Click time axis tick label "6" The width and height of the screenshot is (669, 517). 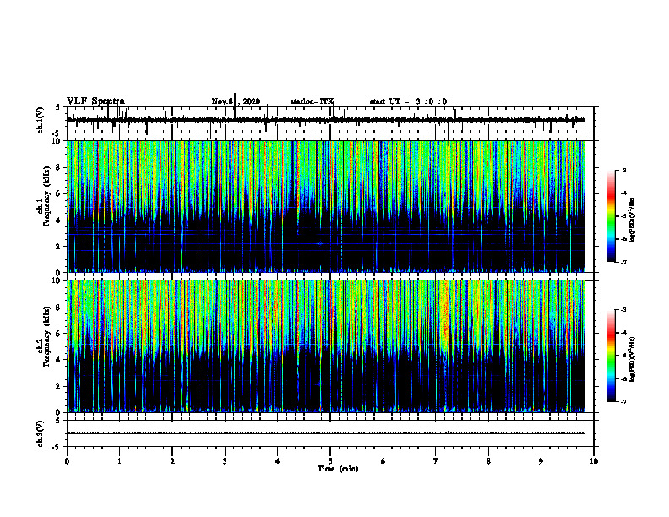coord(383,461)
